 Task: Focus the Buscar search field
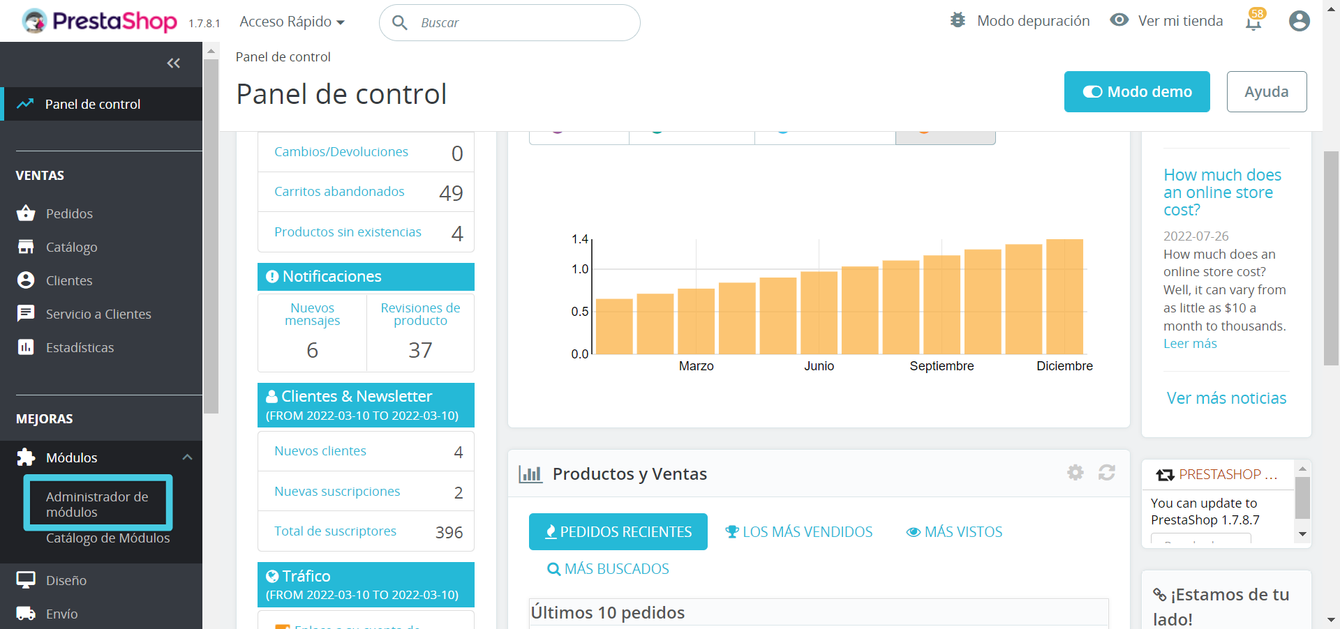pos(509,23)
